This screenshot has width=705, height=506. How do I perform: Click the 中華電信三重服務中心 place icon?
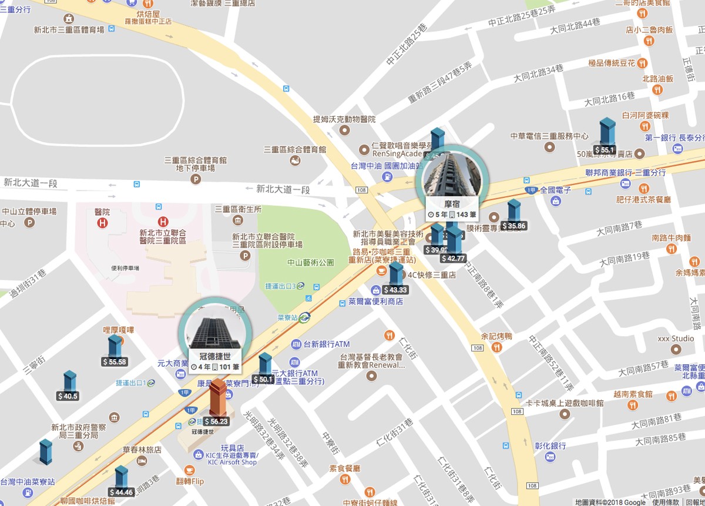(x=549, y=148)
